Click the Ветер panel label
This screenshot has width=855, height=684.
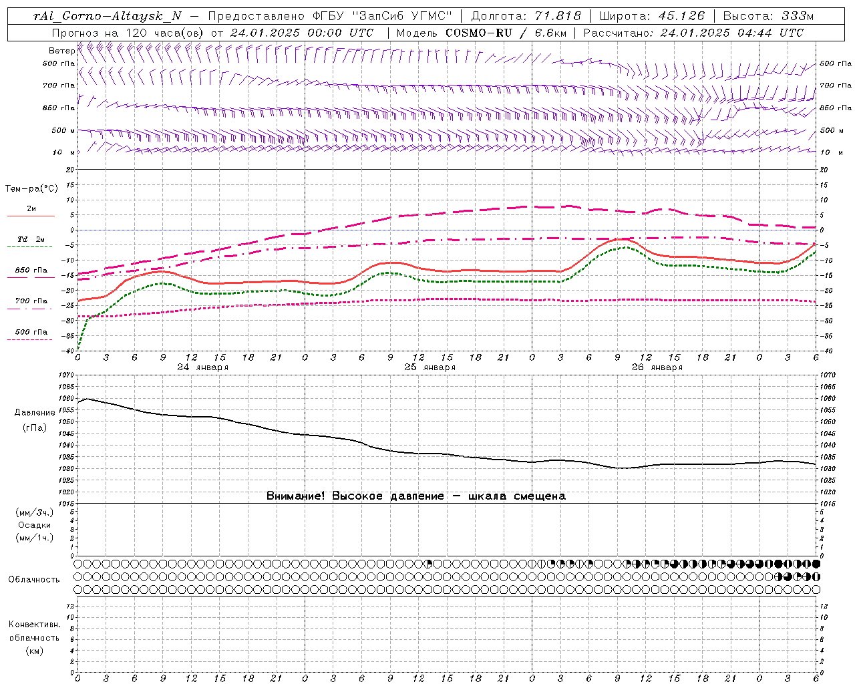61,51
